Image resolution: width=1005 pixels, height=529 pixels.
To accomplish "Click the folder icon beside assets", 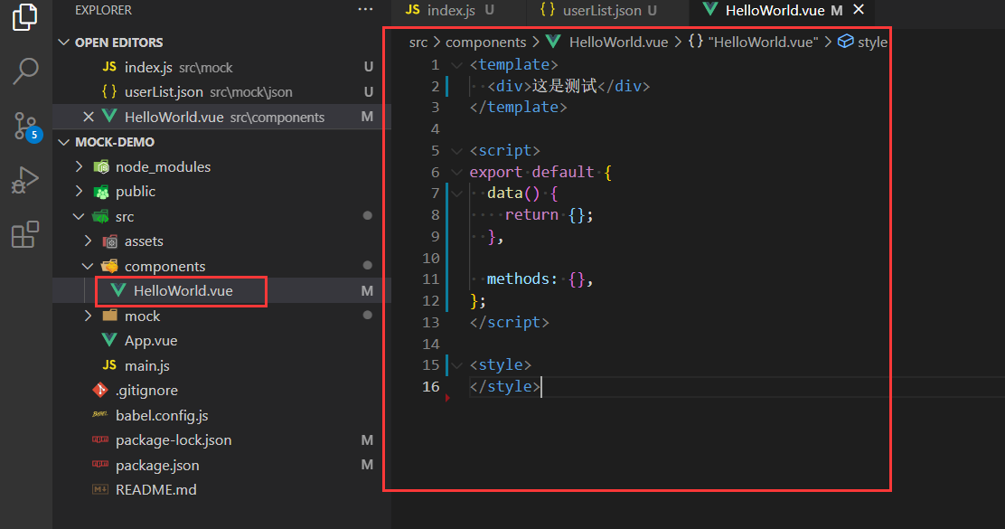I will coord(110,241).
